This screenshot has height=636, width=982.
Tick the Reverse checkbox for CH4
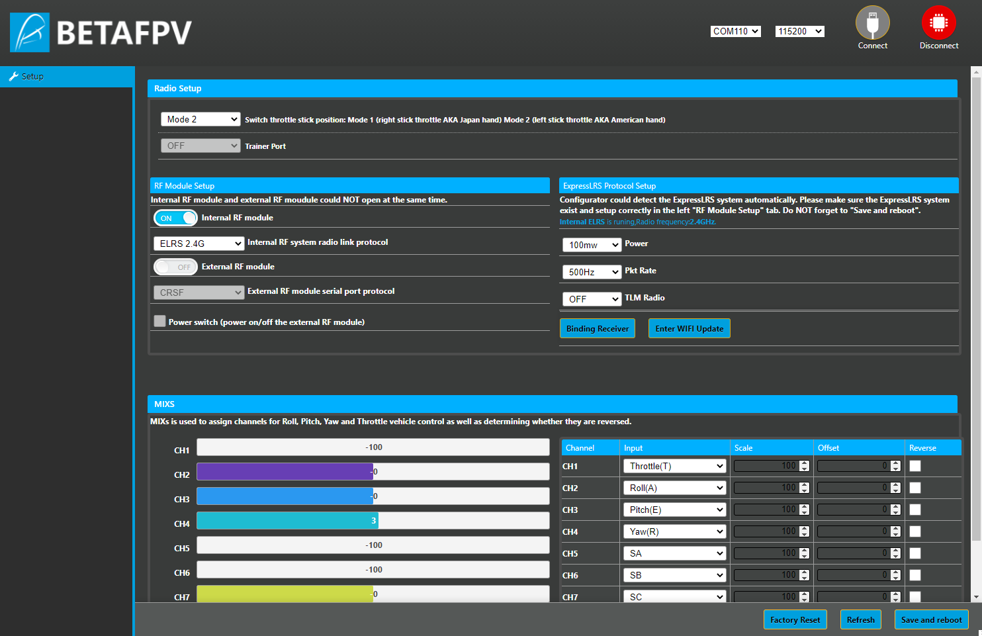(x=915, y=531)
